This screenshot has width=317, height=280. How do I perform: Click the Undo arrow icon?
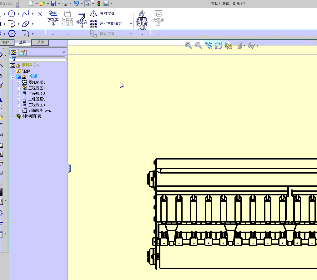coord(76,3)
